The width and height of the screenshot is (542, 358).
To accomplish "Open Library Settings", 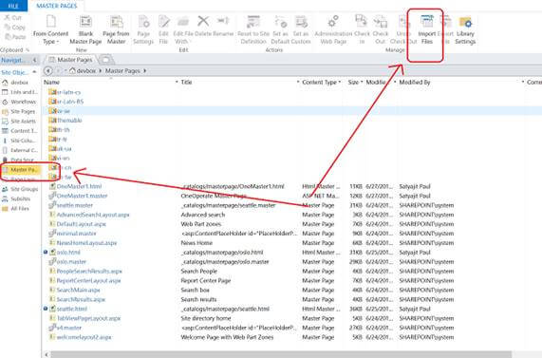I will pyautogui.click(x=465, y=29).
